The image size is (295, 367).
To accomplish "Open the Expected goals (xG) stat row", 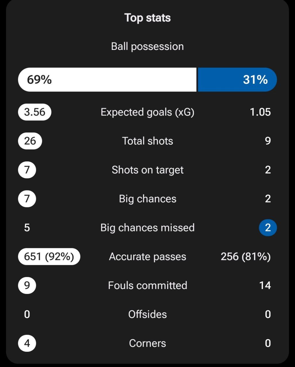I will 147,112.
